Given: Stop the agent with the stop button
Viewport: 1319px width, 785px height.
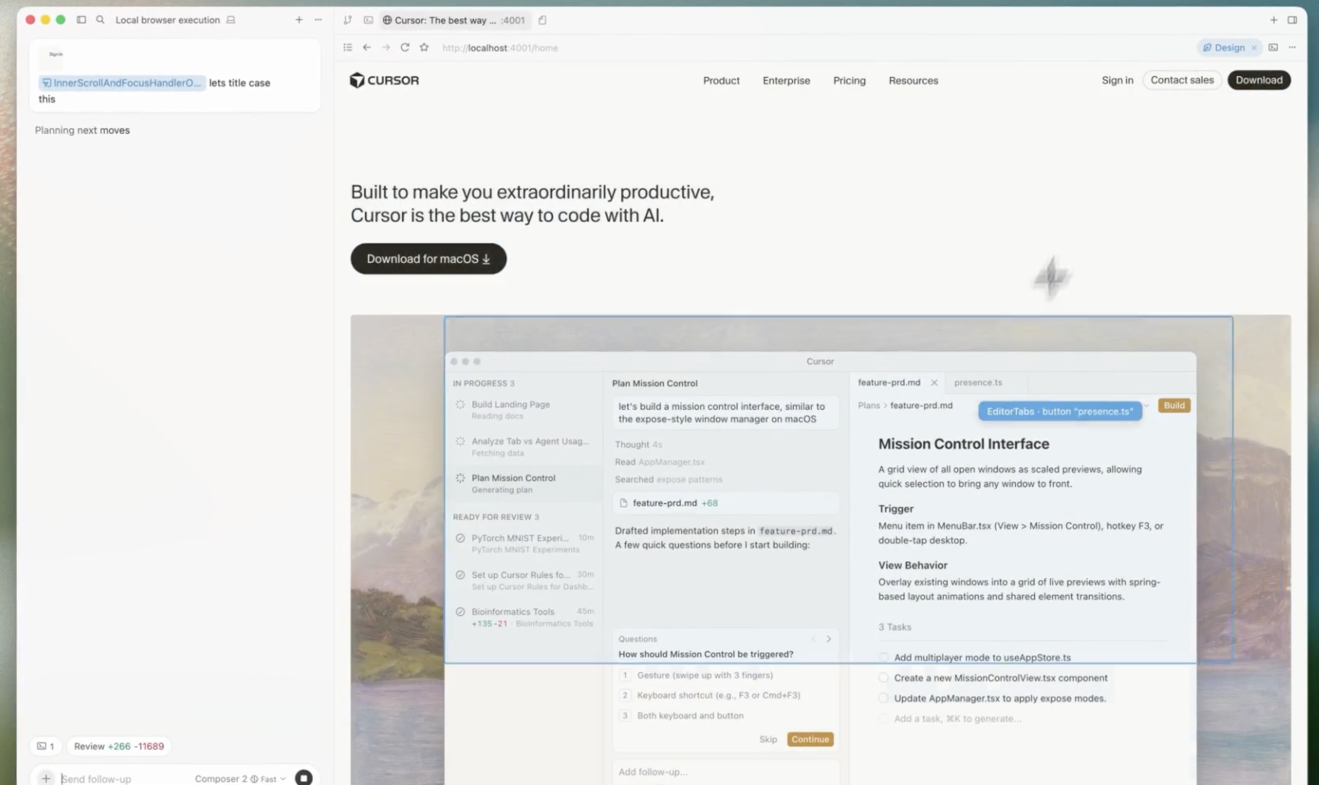Looking at the screenshot, I should [x=304, y=777].
